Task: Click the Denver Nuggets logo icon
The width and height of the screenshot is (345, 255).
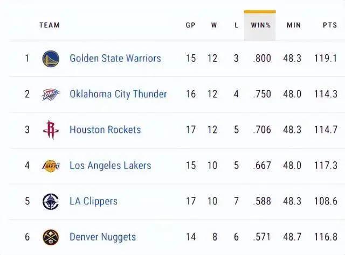Action: [x=51, y=237]
